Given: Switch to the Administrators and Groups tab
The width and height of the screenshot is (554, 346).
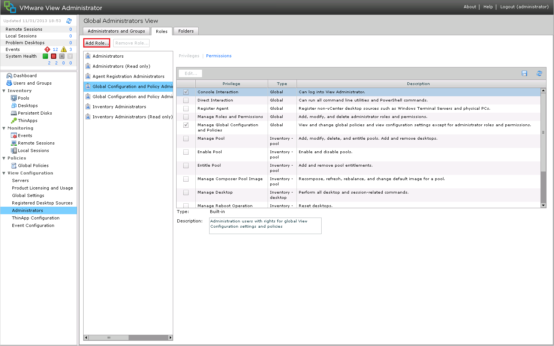Looking at the screenshot, I should (x=116, y=31).
